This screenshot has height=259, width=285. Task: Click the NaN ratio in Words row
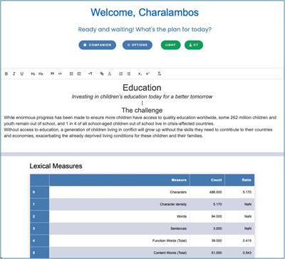(248, 216)
